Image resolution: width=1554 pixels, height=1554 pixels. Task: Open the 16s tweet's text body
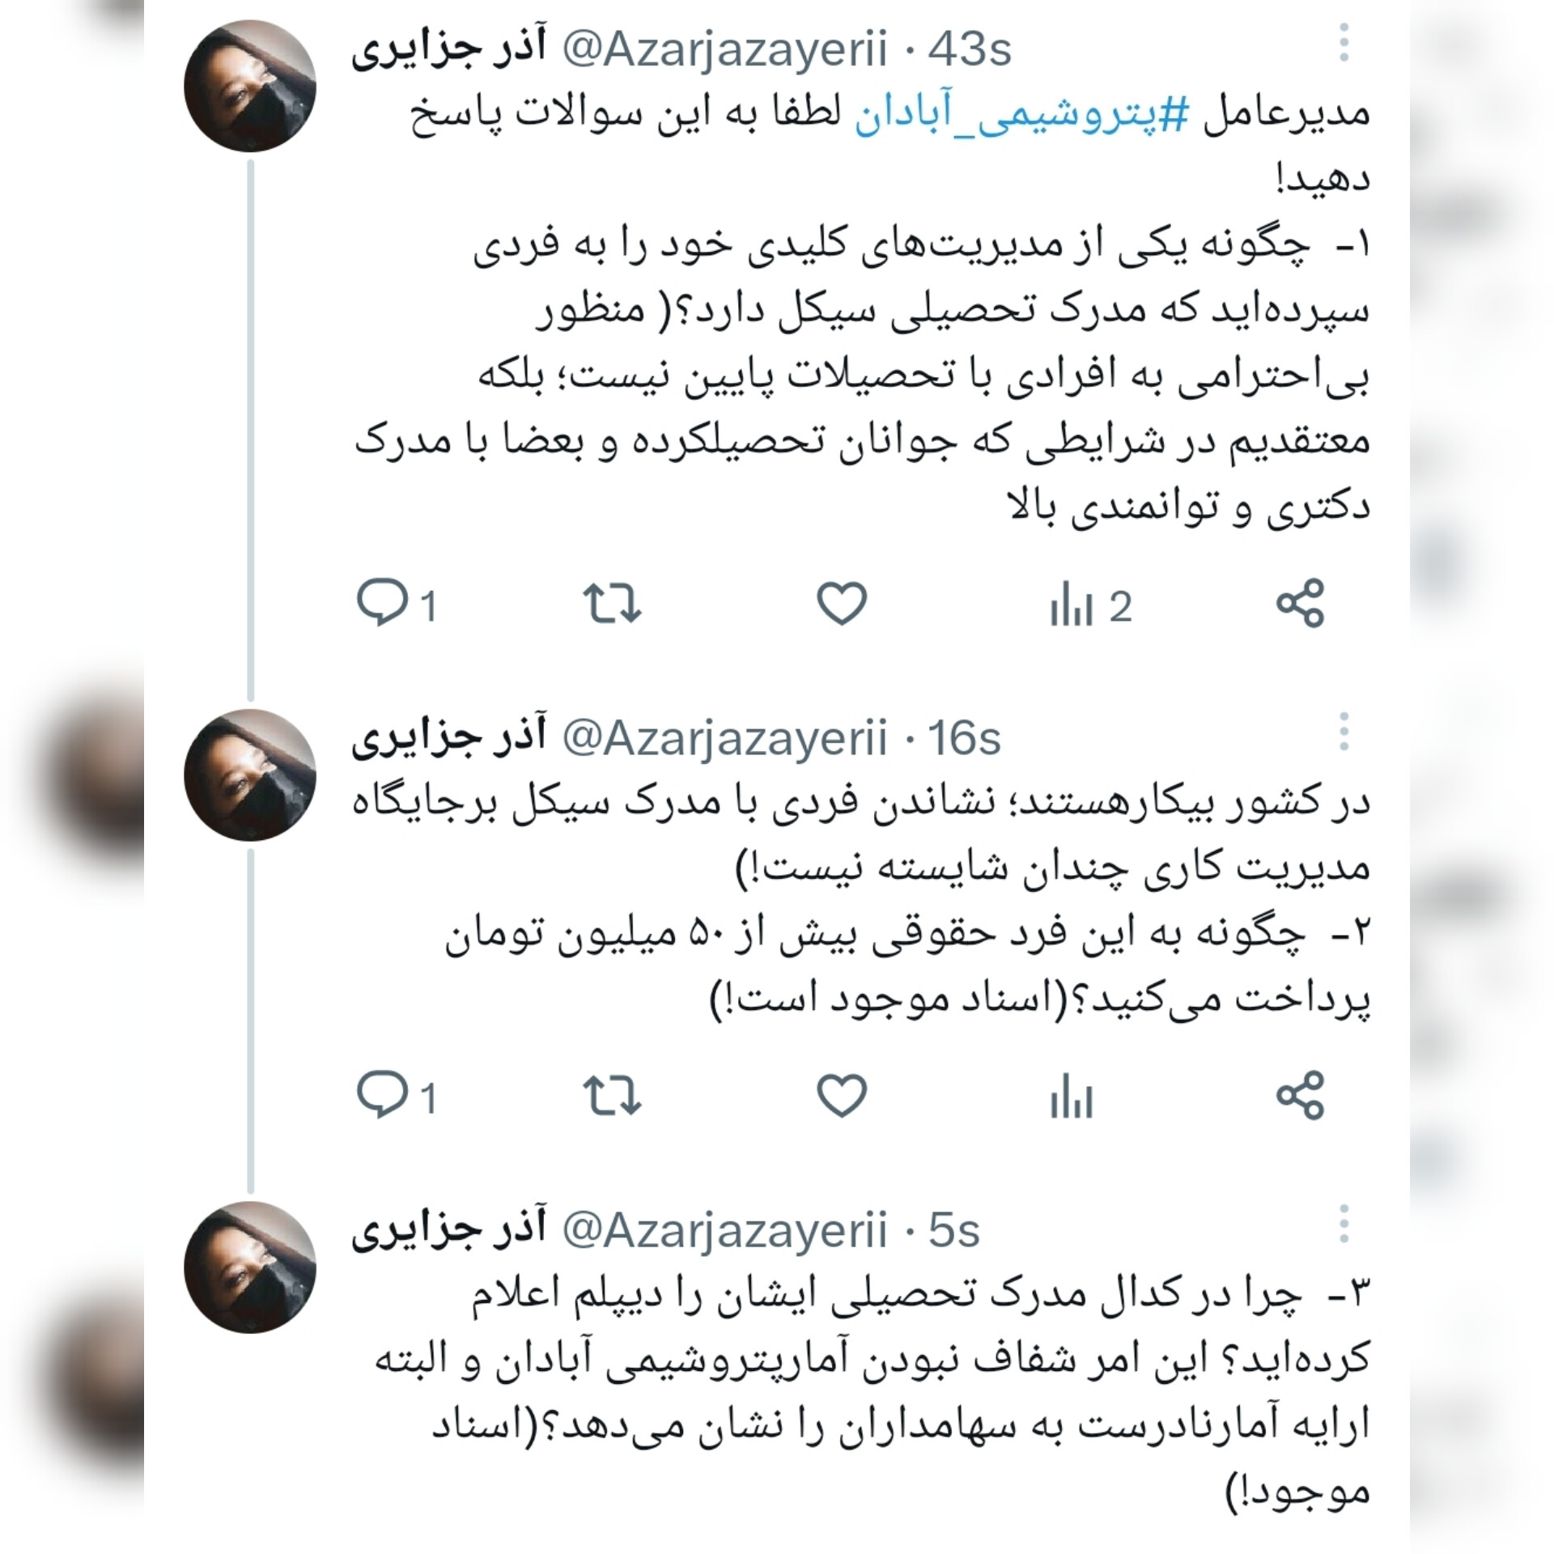pos(862,901)
